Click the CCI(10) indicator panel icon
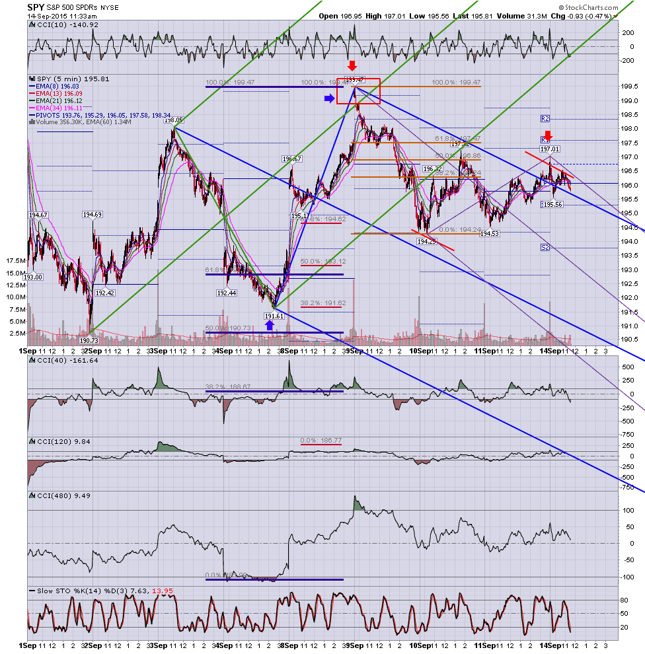 pos(32,25)
